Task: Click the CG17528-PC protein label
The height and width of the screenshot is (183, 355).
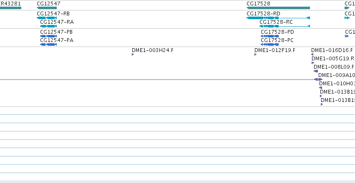Action: (277, 40)
